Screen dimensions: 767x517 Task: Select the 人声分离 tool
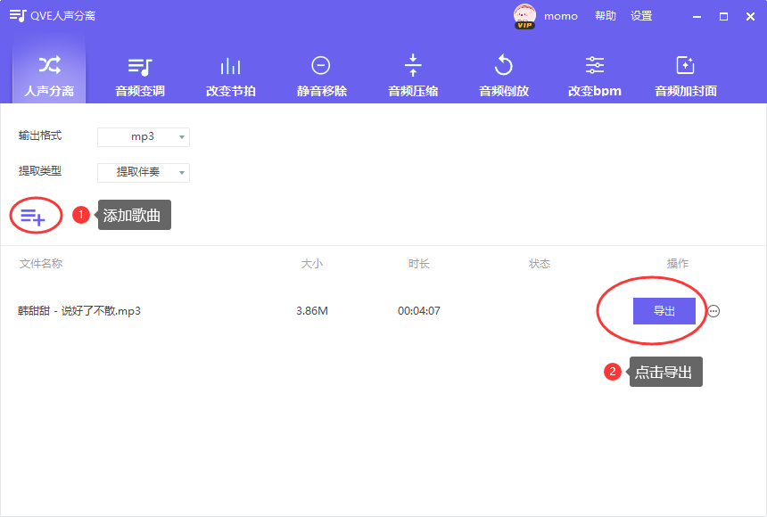[x=48, y=76]
